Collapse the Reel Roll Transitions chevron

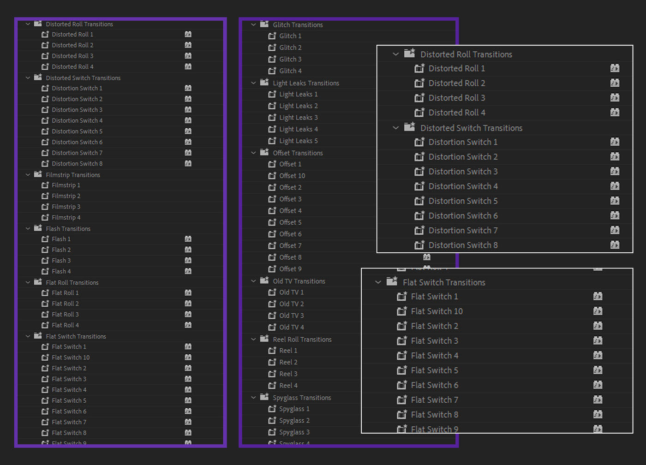click(x=253, y=339)
